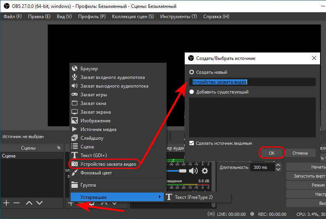326x219 pixels.
Task: Open audio settings gear in the mixer
Action: (205, 171)
